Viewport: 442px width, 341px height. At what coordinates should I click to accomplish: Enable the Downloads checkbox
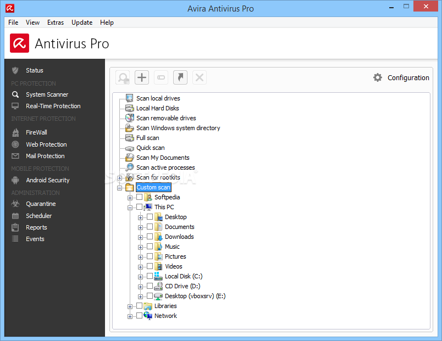click(x=150, y=237)
